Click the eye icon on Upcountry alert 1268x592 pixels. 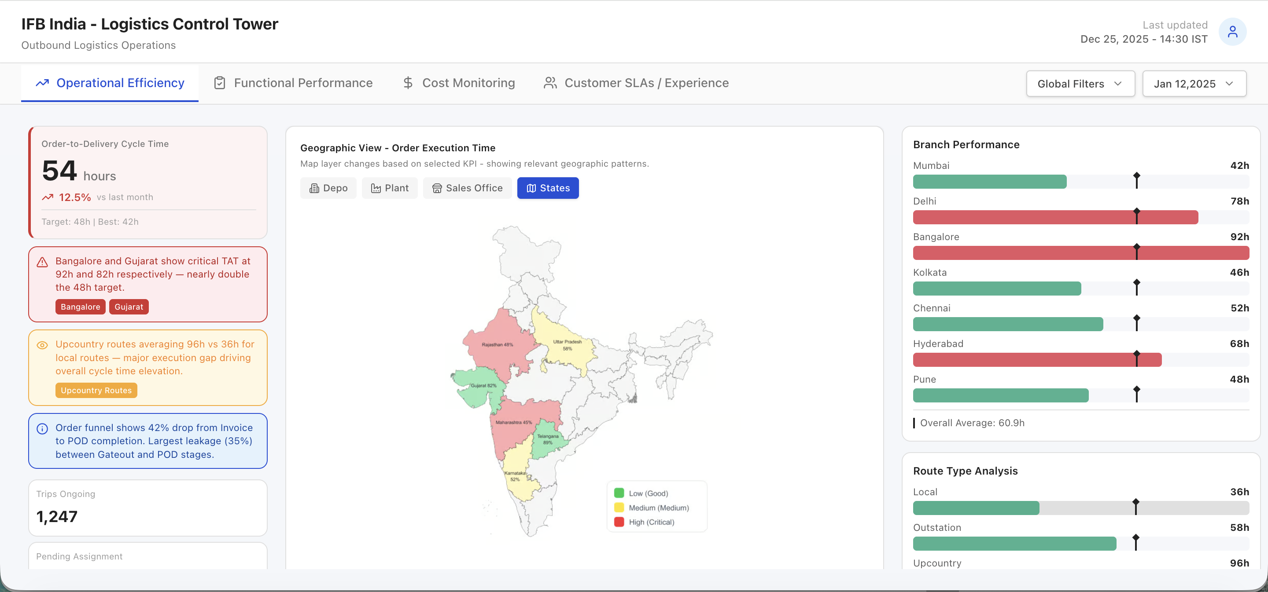pyautogui.click(x=42, y=345)
